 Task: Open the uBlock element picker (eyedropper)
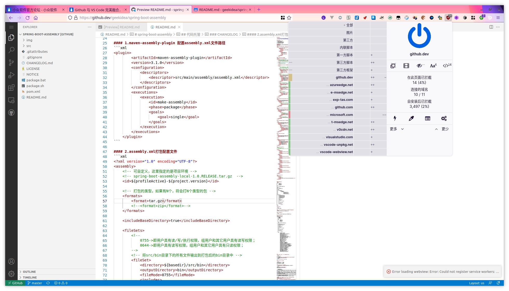pyautogui.click(x=411, y=118)
